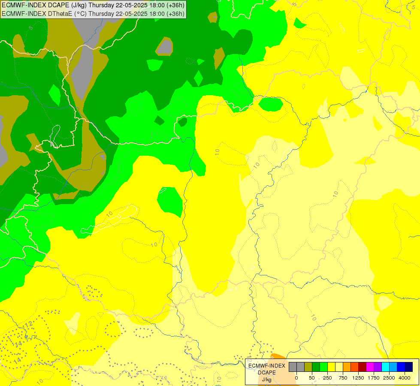Click the olive legend color swatch
Viewport: 420px width, 386px height.
pos(308,367)
